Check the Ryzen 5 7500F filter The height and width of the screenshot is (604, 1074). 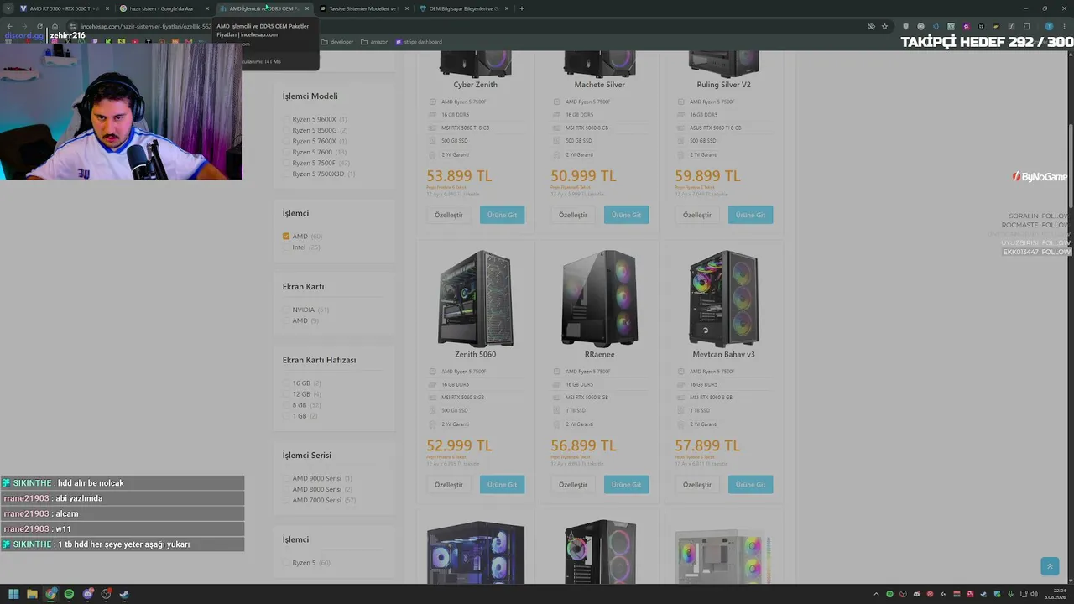pos(286,164)
